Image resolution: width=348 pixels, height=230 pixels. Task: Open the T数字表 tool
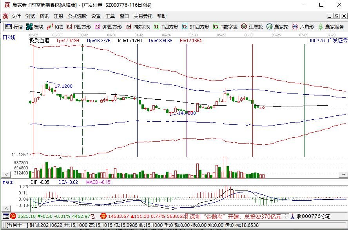pyautogui.click(x=225, y=27)
